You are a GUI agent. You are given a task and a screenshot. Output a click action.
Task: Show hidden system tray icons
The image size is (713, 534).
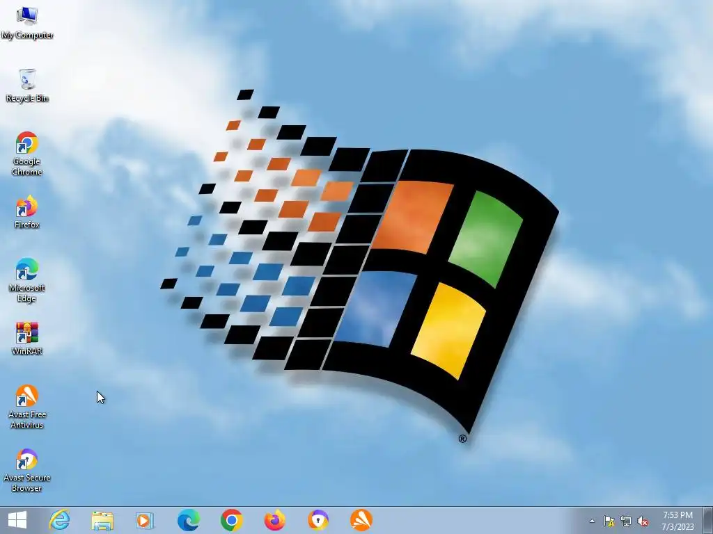[592, 521]
